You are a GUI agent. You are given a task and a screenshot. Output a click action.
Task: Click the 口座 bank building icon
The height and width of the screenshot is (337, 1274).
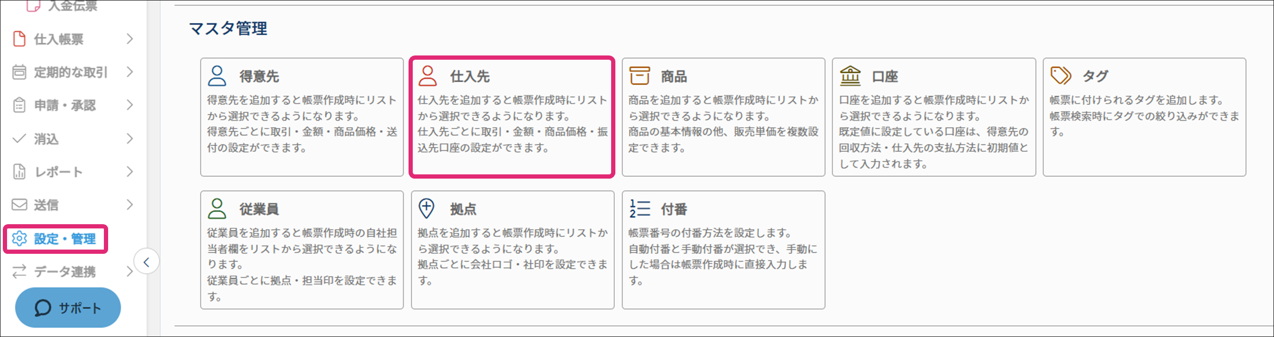(850, 76)
